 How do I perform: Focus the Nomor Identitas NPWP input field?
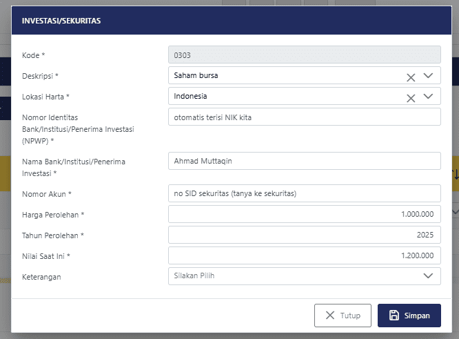(x=304, y=117)
